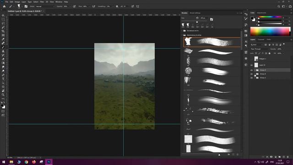Toggle the brush settings panel button
Image resolution: width=293 pixels, height=165 pixels.
pos(26,6)
